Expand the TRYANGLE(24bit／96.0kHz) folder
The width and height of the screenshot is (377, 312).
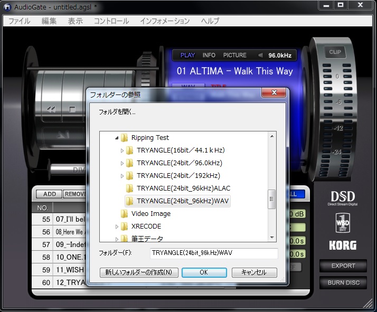[122, 164]
